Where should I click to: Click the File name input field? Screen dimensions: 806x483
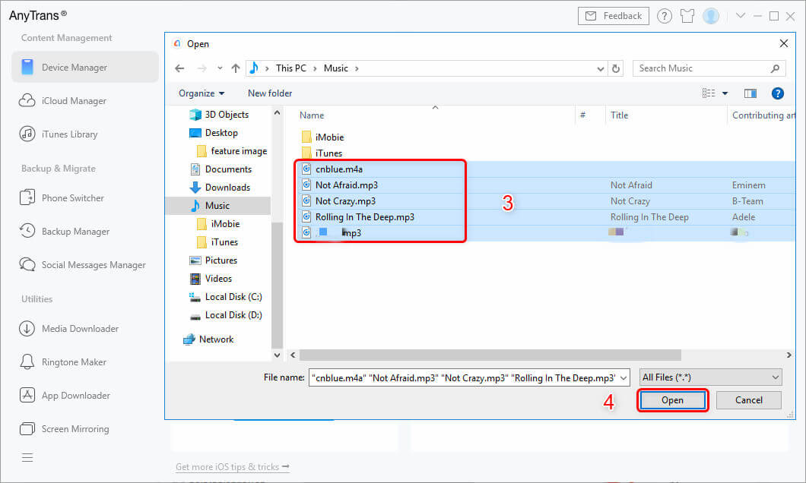463,377
